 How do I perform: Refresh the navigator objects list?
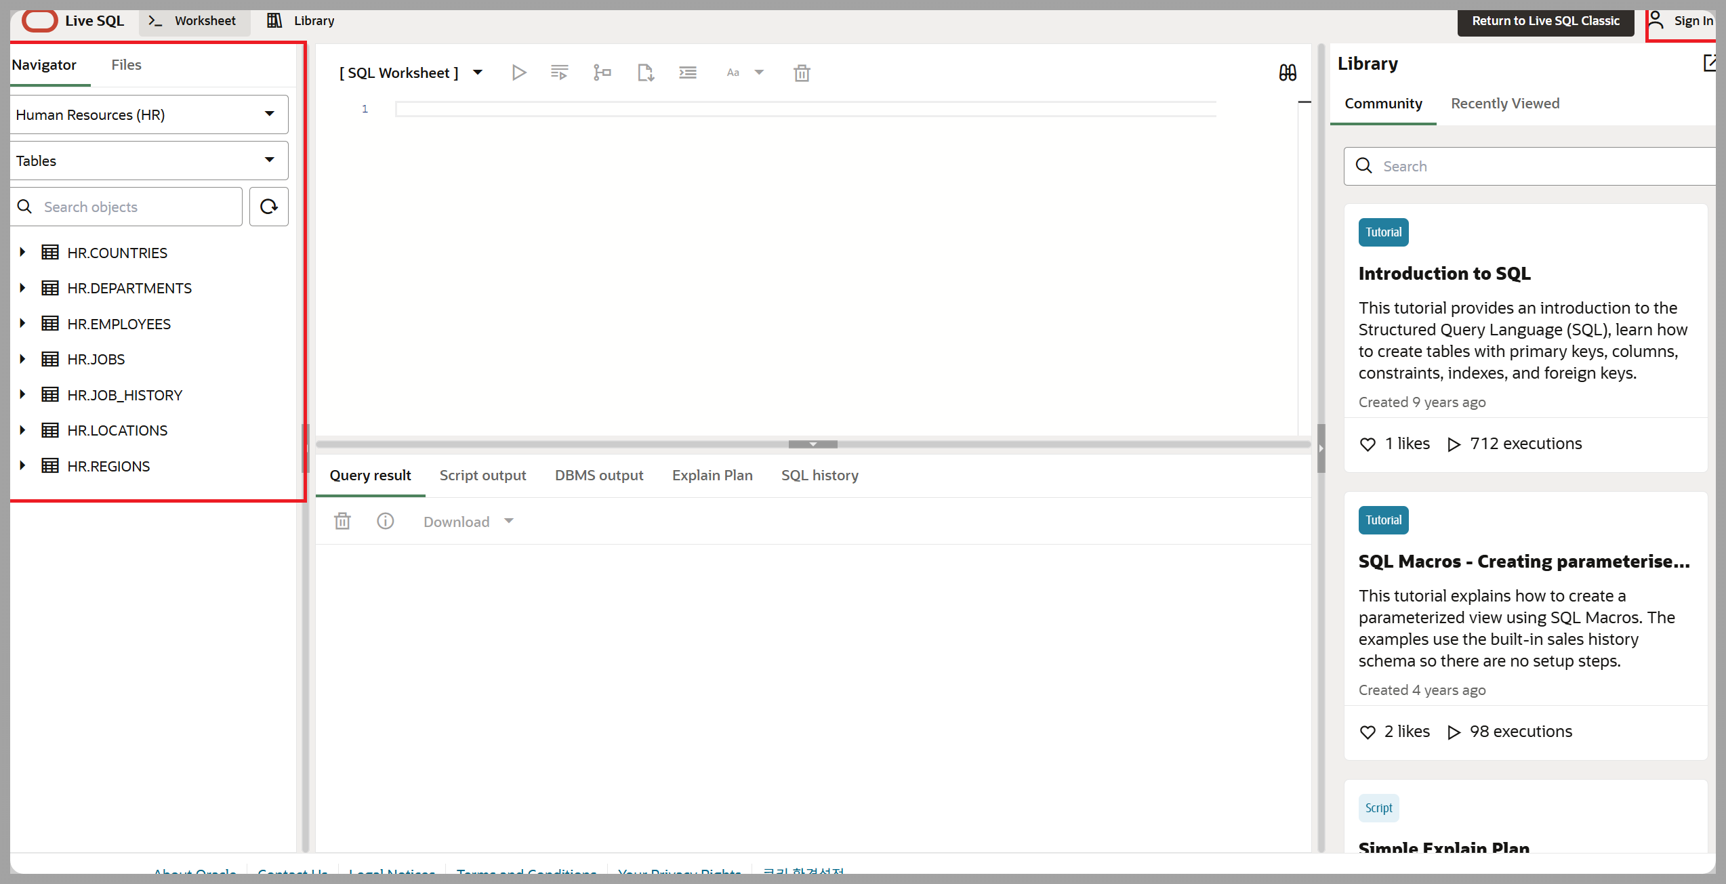(x=269, y=207)
